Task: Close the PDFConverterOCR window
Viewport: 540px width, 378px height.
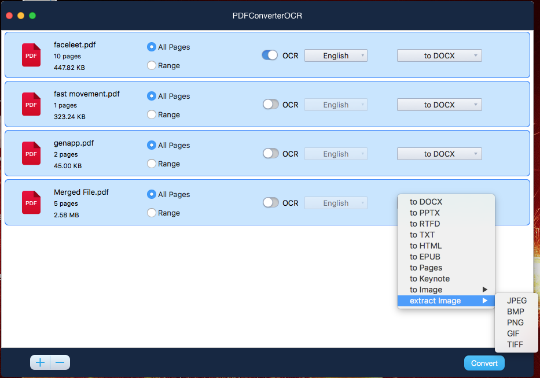Action: tap(9, 16)
